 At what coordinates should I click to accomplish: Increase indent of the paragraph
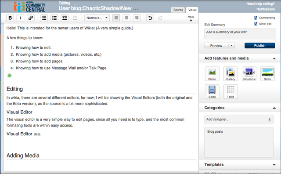[65, 18]
